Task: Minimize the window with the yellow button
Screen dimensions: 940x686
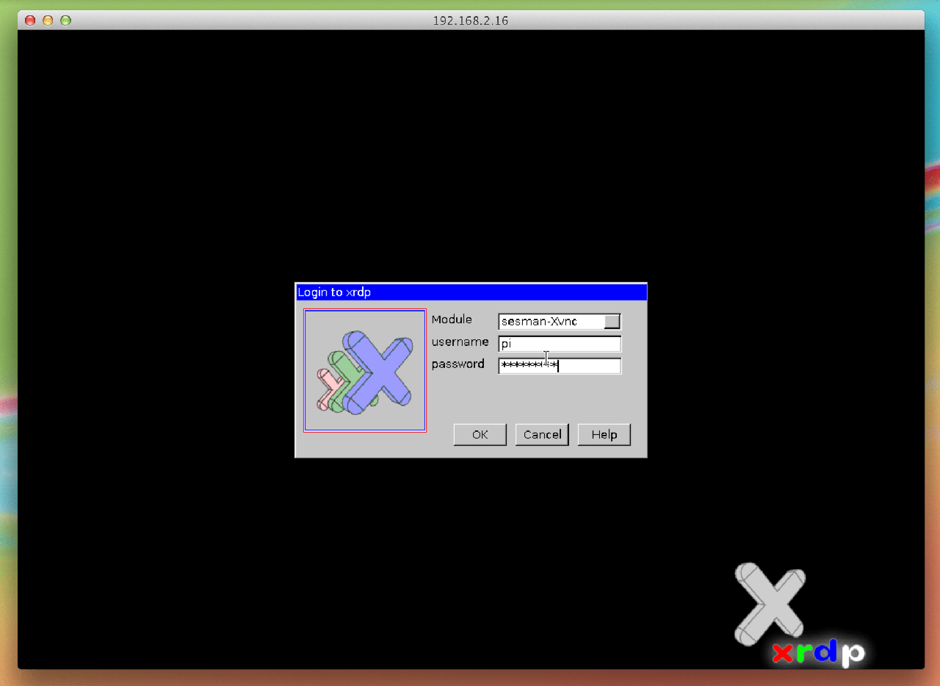Action: pos(48,21)
